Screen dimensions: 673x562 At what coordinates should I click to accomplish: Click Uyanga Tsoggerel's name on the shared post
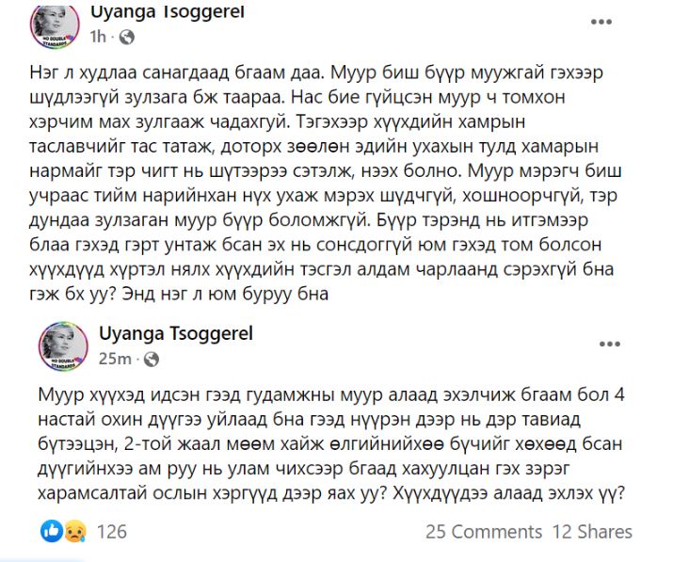tap(175, 333)
